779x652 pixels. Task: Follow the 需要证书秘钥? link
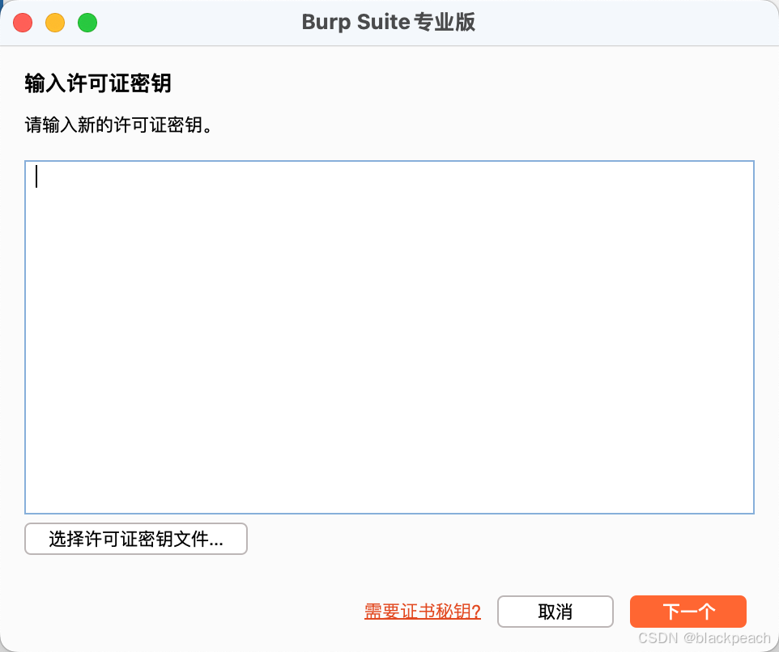422,612
